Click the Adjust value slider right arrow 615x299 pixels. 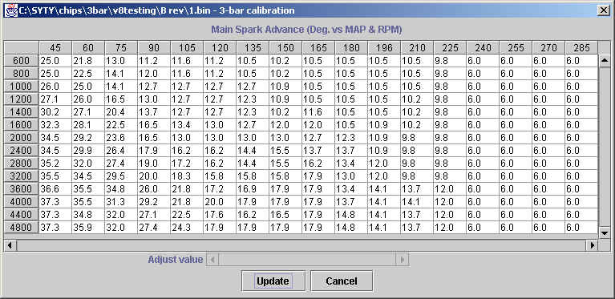tap(403, 260)
